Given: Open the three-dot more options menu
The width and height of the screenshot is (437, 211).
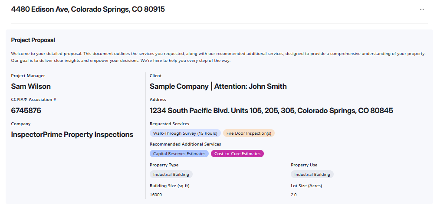Looking at the screenshot, I should [421, 9].
